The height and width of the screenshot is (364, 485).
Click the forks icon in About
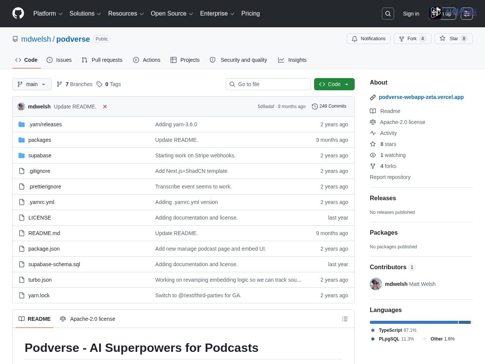pyautogui.click(x=373, y=166)
